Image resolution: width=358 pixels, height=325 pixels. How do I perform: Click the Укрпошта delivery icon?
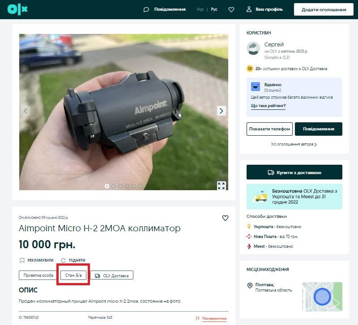249,227
